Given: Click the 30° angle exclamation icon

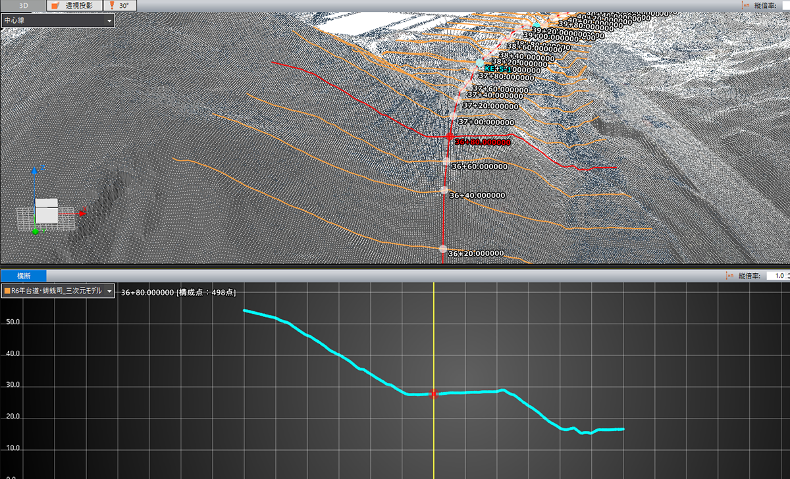Looking at the screenshot, I should 113,5.
